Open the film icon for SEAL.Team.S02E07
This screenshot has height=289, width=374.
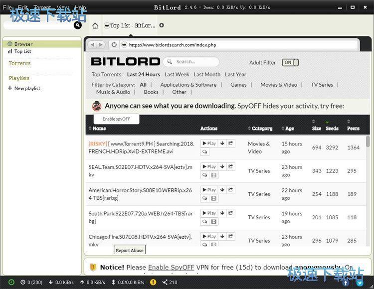click(214, 175)
